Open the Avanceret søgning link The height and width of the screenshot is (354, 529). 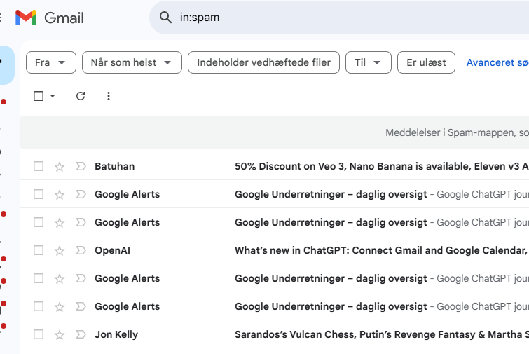tap(497, 62)
